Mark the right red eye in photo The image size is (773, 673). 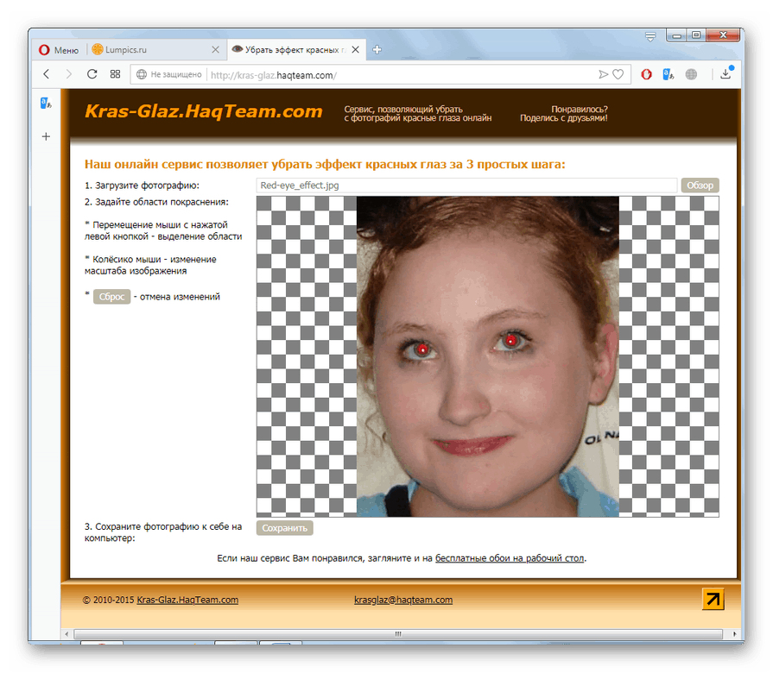[511, 340]
